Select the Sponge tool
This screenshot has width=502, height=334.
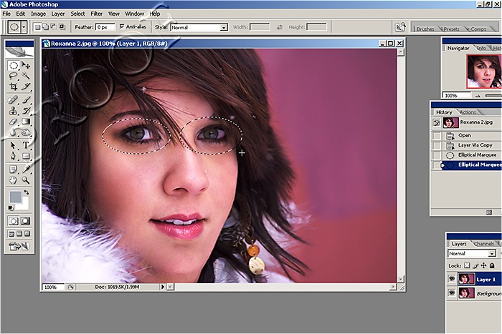pyautogui.click(x=26, y=132)
